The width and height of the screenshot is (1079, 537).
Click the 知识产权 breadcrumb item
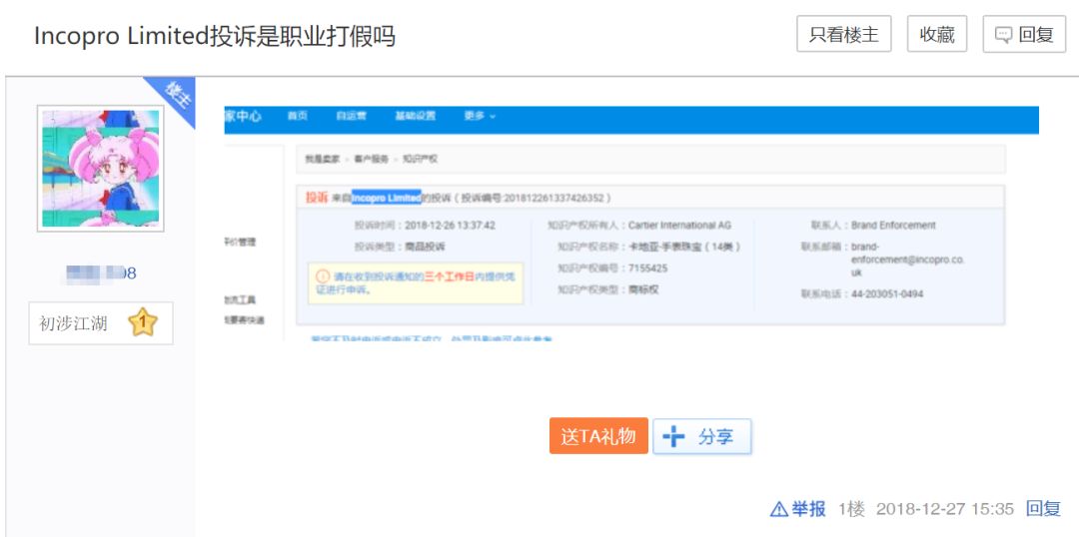[x=420, y=159]
